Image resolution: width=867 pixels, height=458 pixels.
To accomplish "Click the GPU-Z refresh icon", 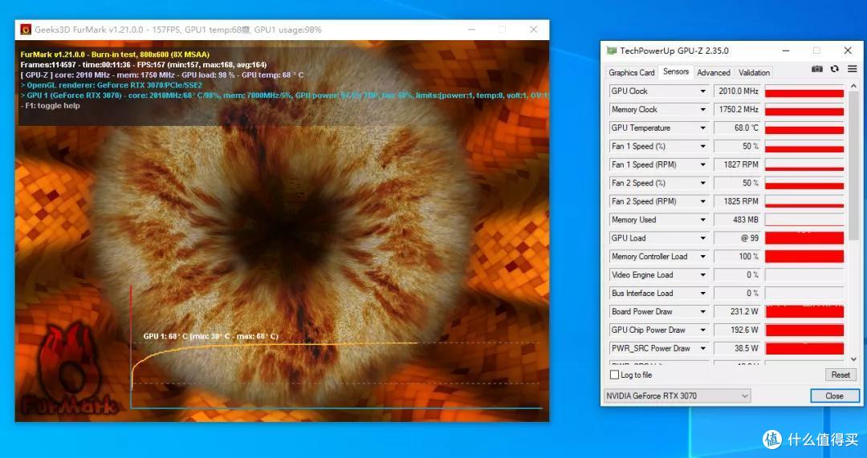I will [834, 69].
